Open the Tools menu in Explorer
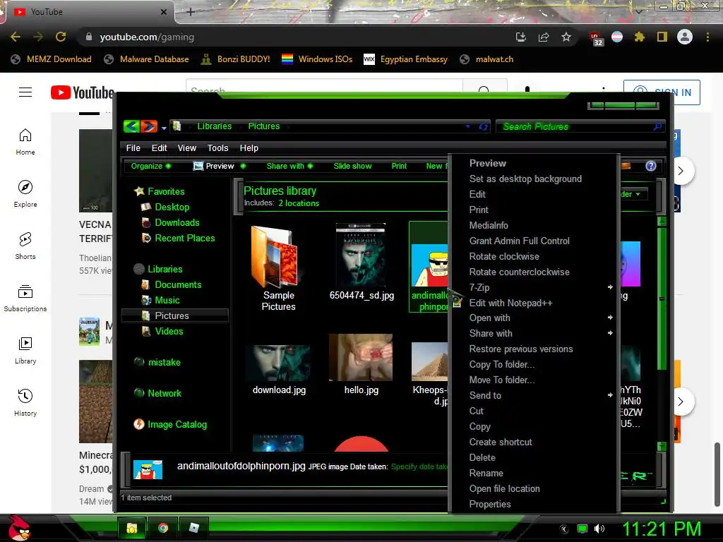 click(x=217, y=148)
